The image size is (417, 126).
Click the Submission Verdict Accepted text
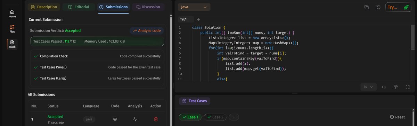[x=55, y=30]
